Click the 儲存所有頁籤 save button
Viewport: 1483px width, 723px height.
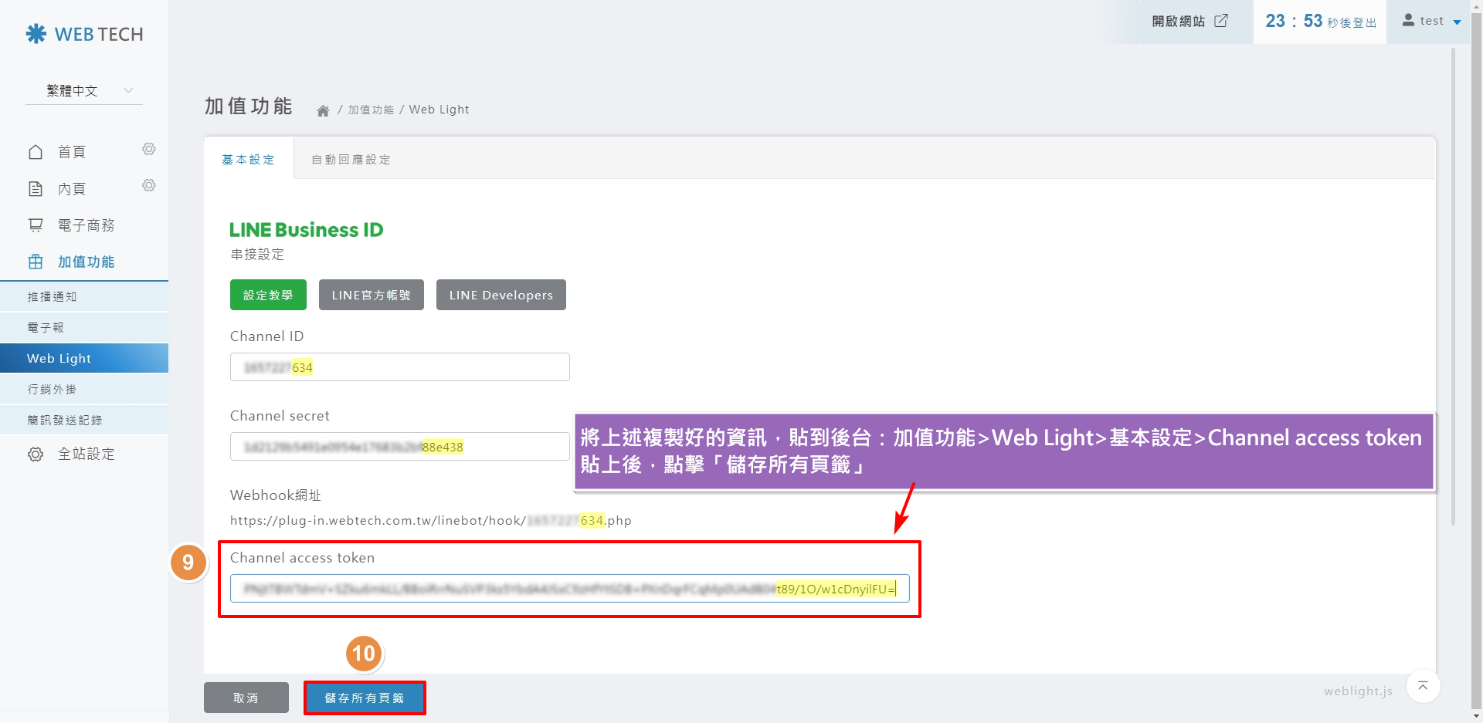coord(365,698)
